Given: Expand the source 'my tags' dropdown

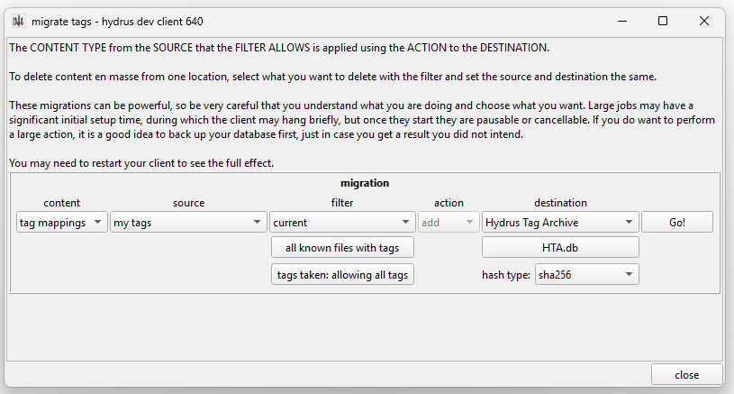Looking at the screenshot, I should 186,223.
